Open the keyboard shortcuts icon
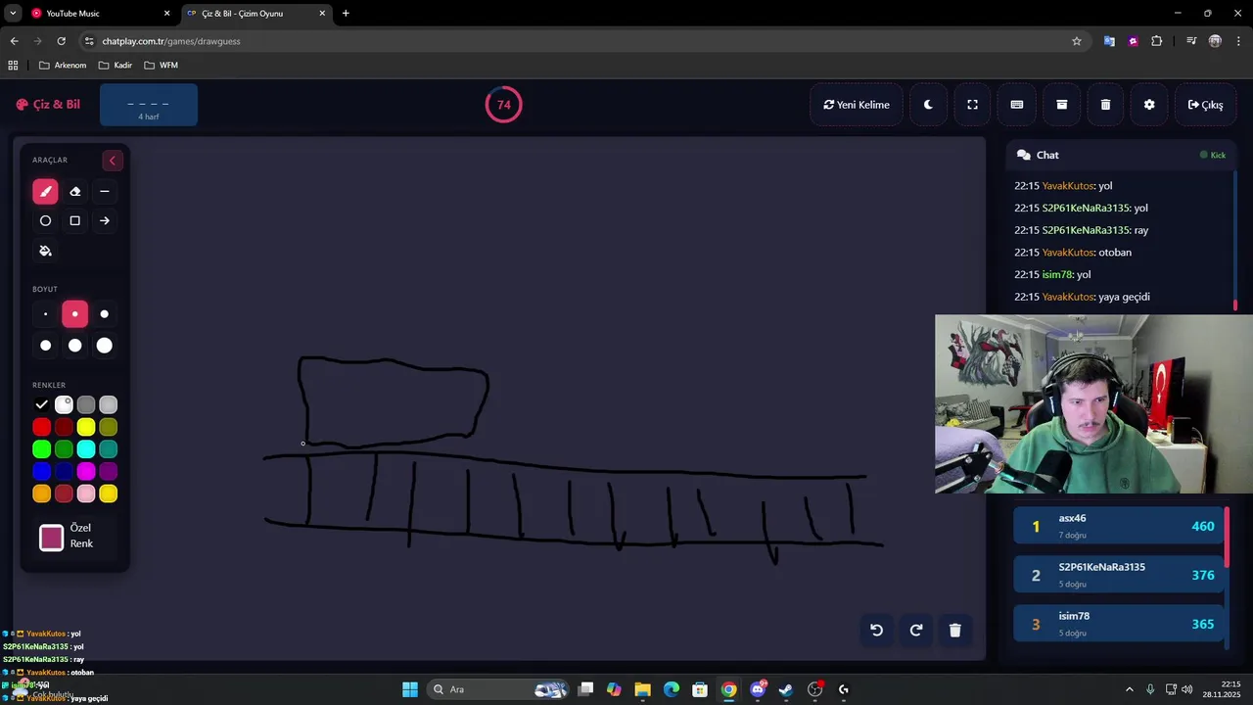This screenshot has height=705, width=1253. pyautogui.click(x=1017, y=105)
